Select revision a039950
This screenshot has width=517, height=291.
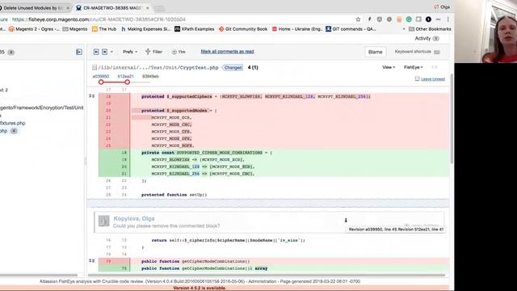pyautogui.click(x=101, y=76)
